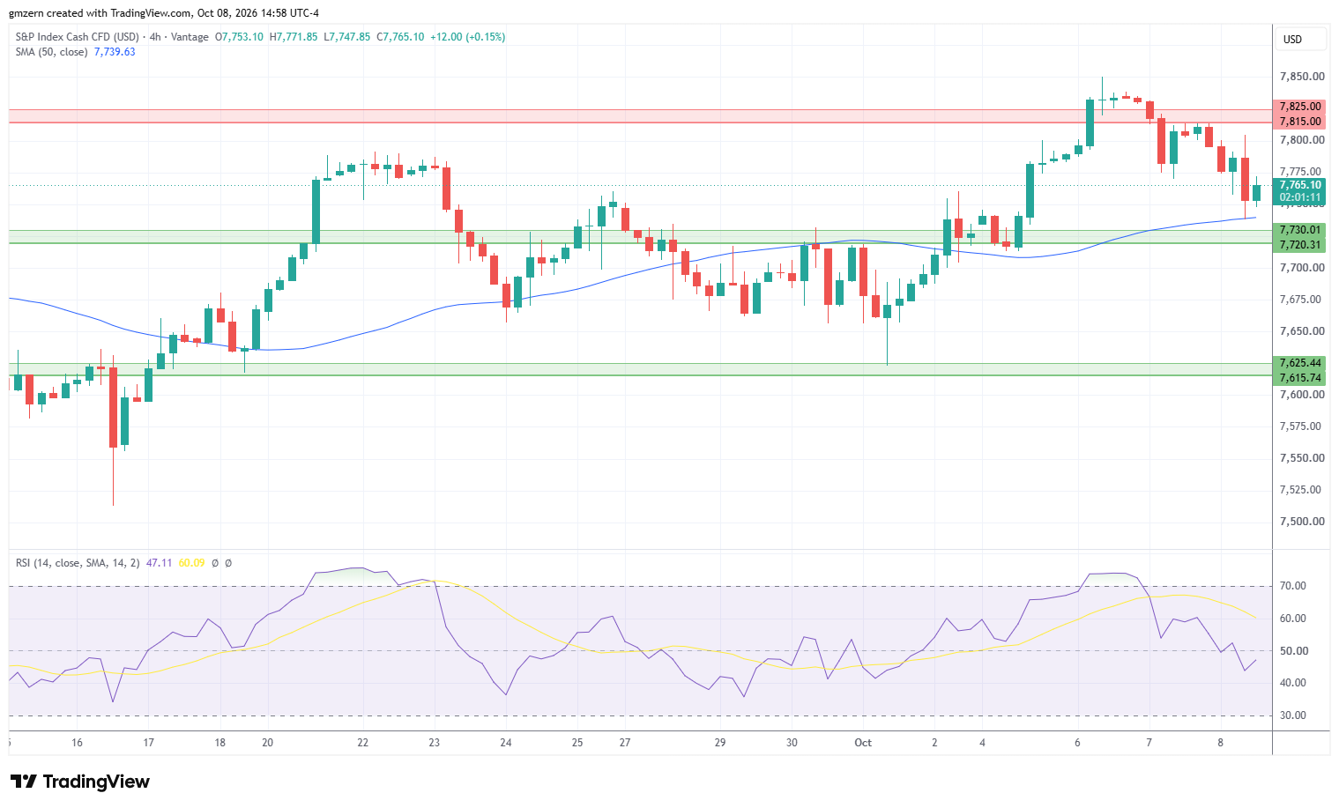Image resolution: width=1339 pixels, height=808 pixels.
Task: Click the green 7,615.74 price label
Action: point(1299,378)
